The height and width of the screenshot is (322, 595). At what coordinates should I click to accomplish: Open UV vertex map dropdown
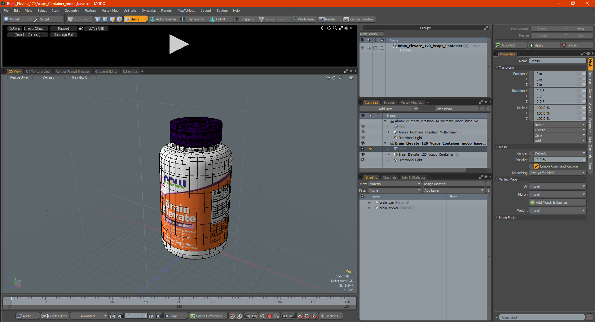point(558,186)
